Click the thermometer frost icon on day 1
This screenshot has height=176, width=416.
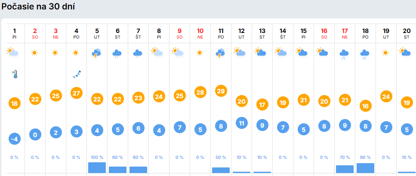[15, 74]
